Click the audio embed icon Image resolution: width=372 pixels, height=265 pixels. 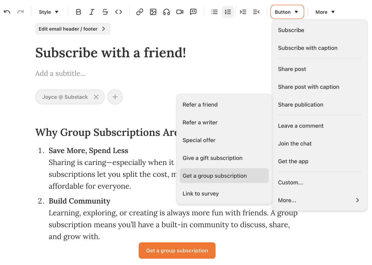coord(166,12)
